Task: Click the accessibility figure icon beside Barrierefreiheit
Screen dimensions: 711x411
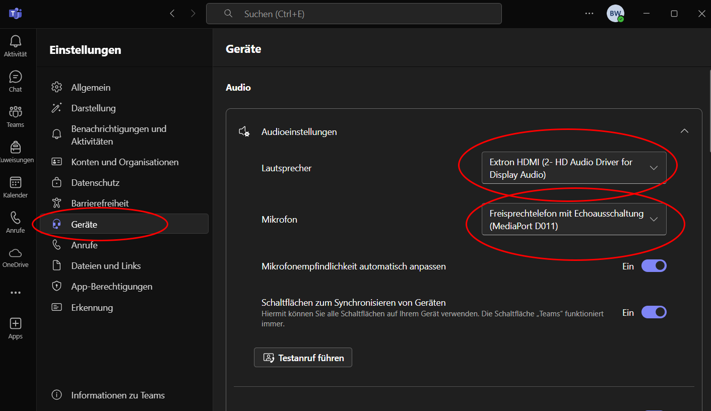Action: [57, 203]
